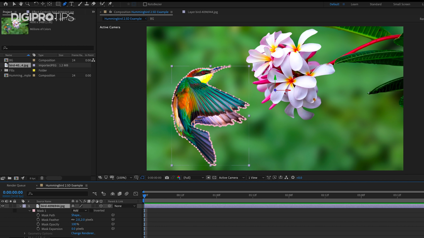This screenshot has width=424, height=238.
Task: Click the snapshot camera icon below the composition
Action: [167, 178]
